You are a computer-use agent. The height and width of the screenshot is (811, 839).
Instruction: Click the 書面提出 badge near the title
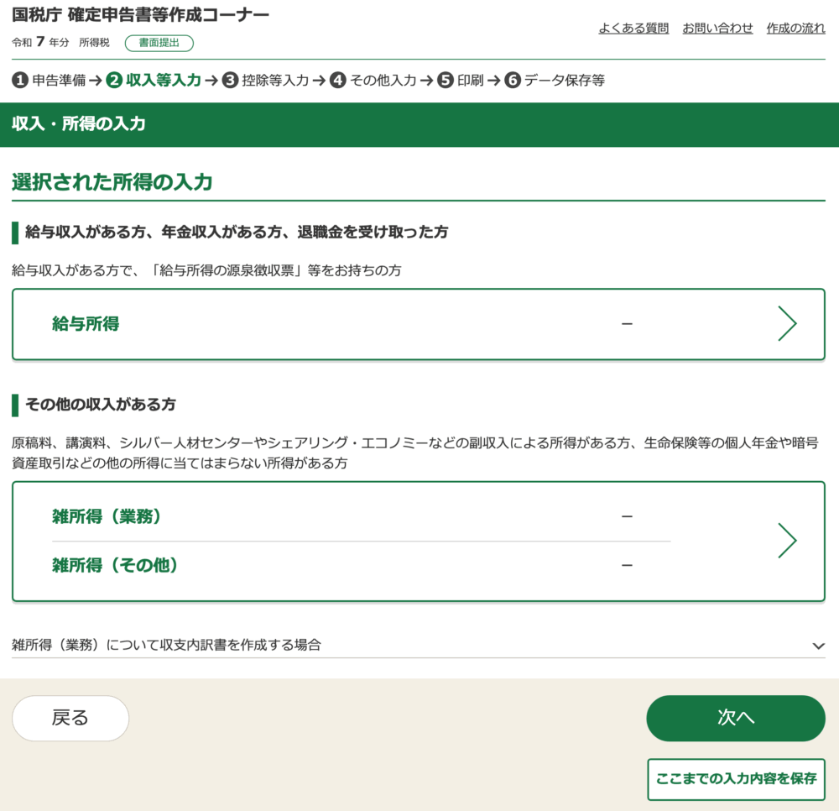click(159, 43)
